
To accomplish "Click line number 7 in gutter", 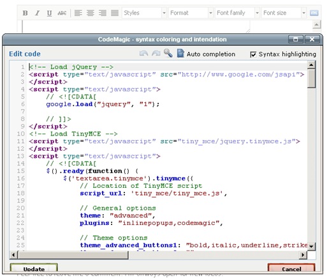I will pyautogui.click(x=23, y=111).
